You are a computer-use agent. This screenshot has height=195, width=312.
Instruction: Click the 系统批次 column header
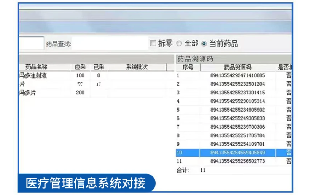coord(137,67)
